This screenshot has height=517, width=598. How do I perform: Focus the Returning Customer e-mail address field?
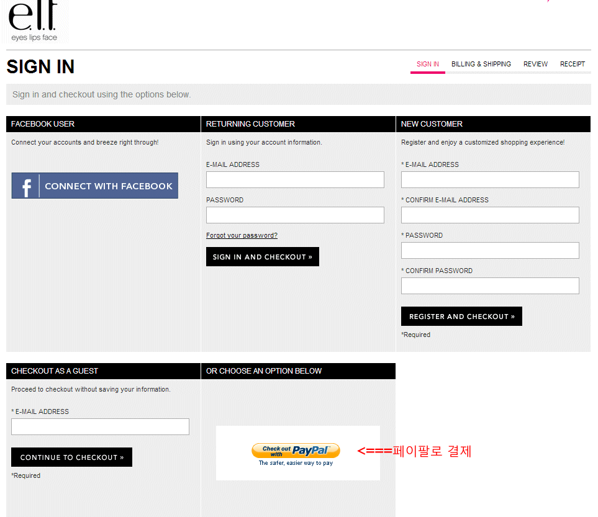(295, 180)
